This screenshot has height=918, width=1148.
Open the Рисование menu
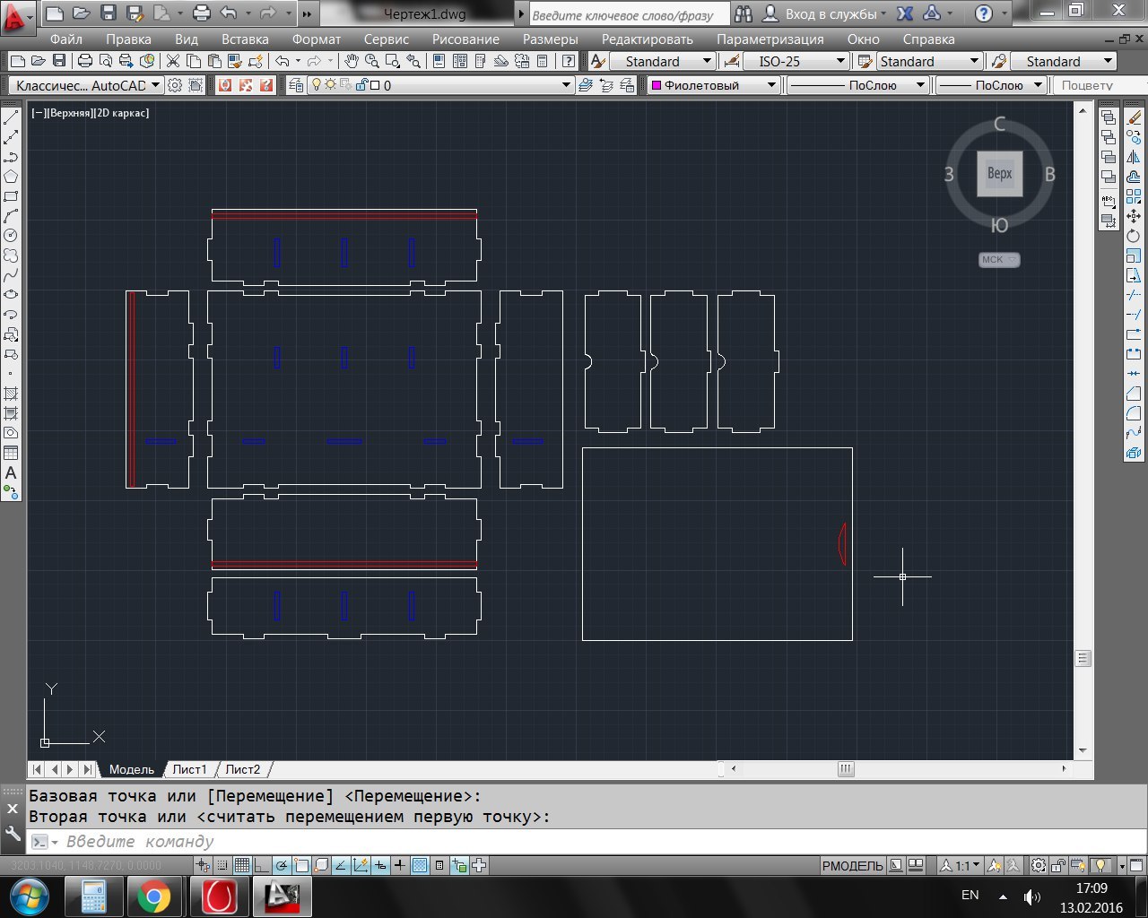tap(465, 39)
